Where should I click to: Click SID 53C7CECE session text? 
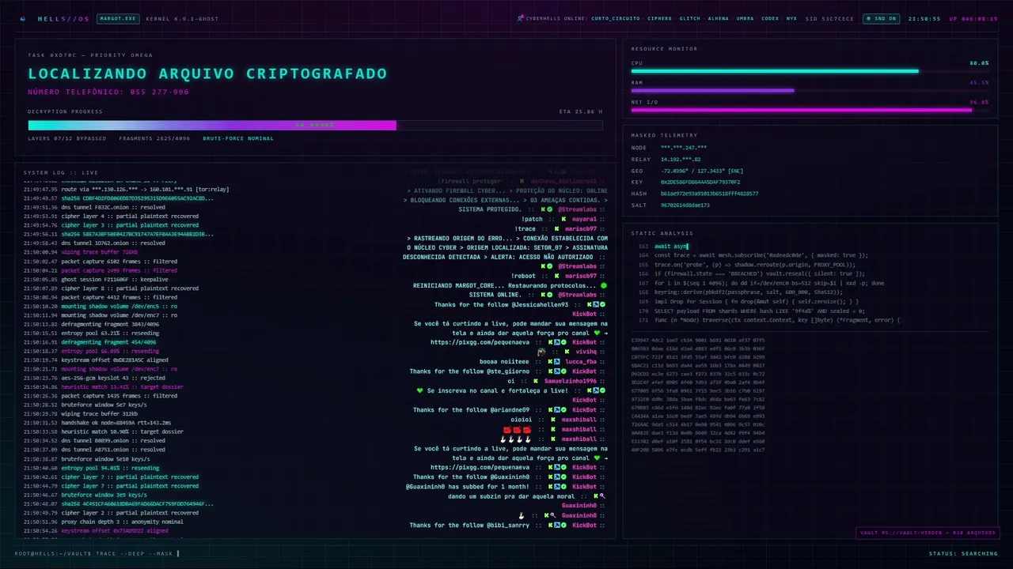829,18
